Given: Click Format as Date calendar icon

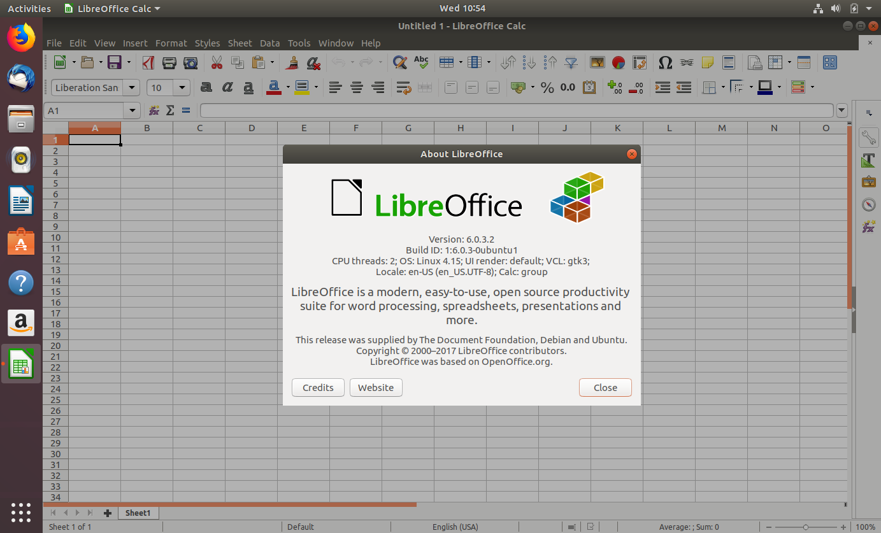Looking at the screenshot, I should [x=589, y=87].
